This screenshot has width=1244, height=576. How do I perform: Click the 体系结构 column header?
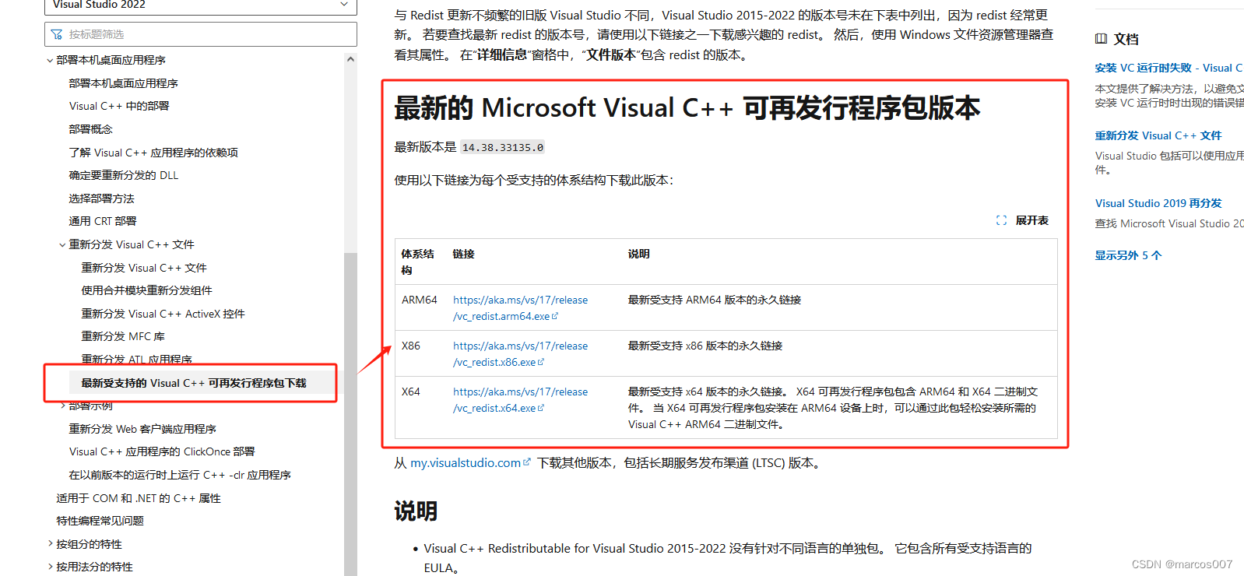(x=417, y=262)
